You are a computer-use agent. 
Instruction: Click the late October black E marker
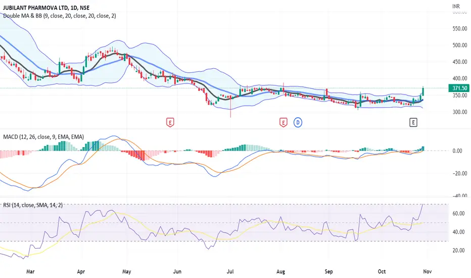413,122
